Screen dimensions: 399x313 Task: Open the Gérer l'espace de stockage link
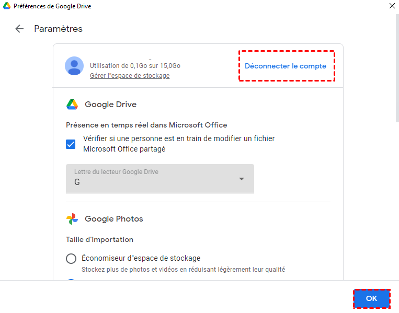click(x=130, y=76)
